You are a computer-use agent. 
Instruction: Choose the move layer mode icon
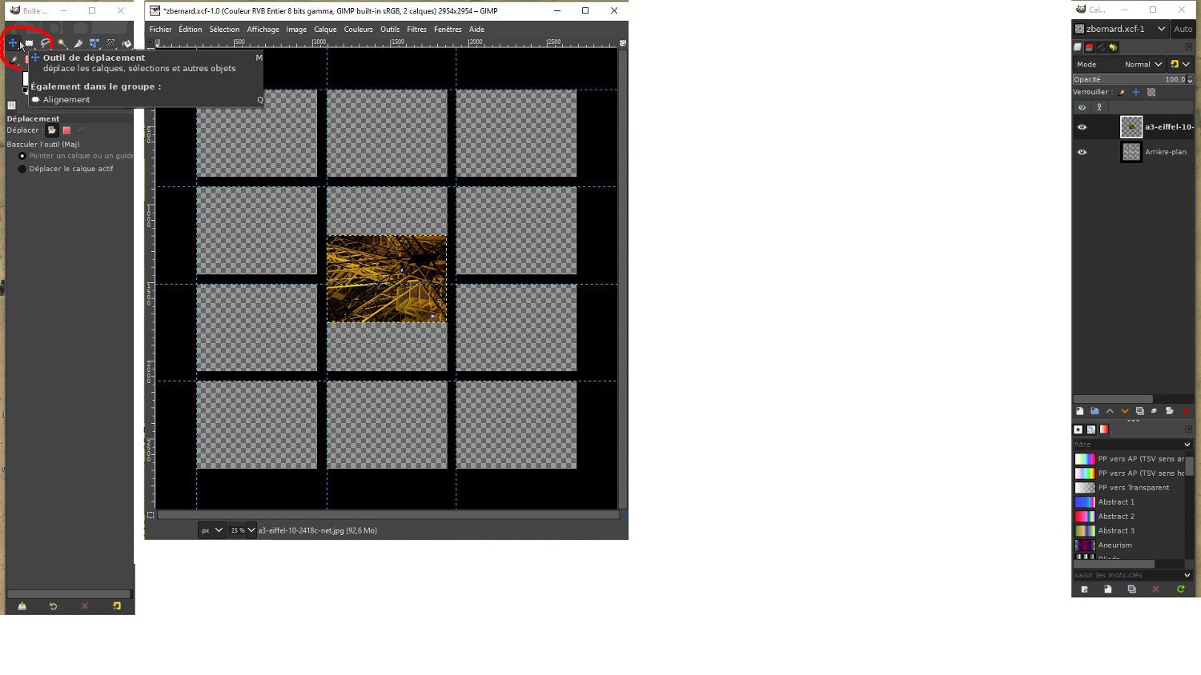coord(52,130)
